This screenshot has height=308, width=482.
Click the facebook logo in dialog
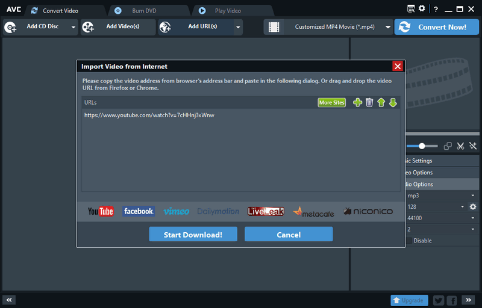(x=139, y=211)
